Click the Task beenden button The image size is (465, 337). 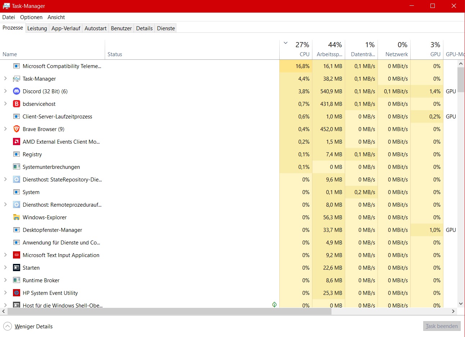(x=442, y=326)
